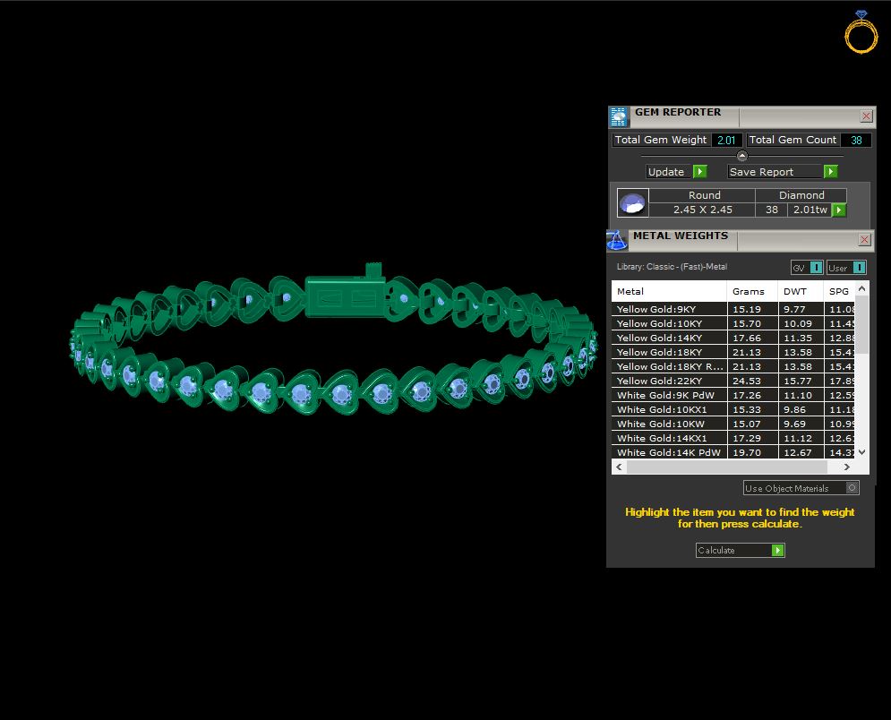Select the White Gold:10KX1 row
The height and width of the screenshot is (720, 891).
click(x=733, y=410)
